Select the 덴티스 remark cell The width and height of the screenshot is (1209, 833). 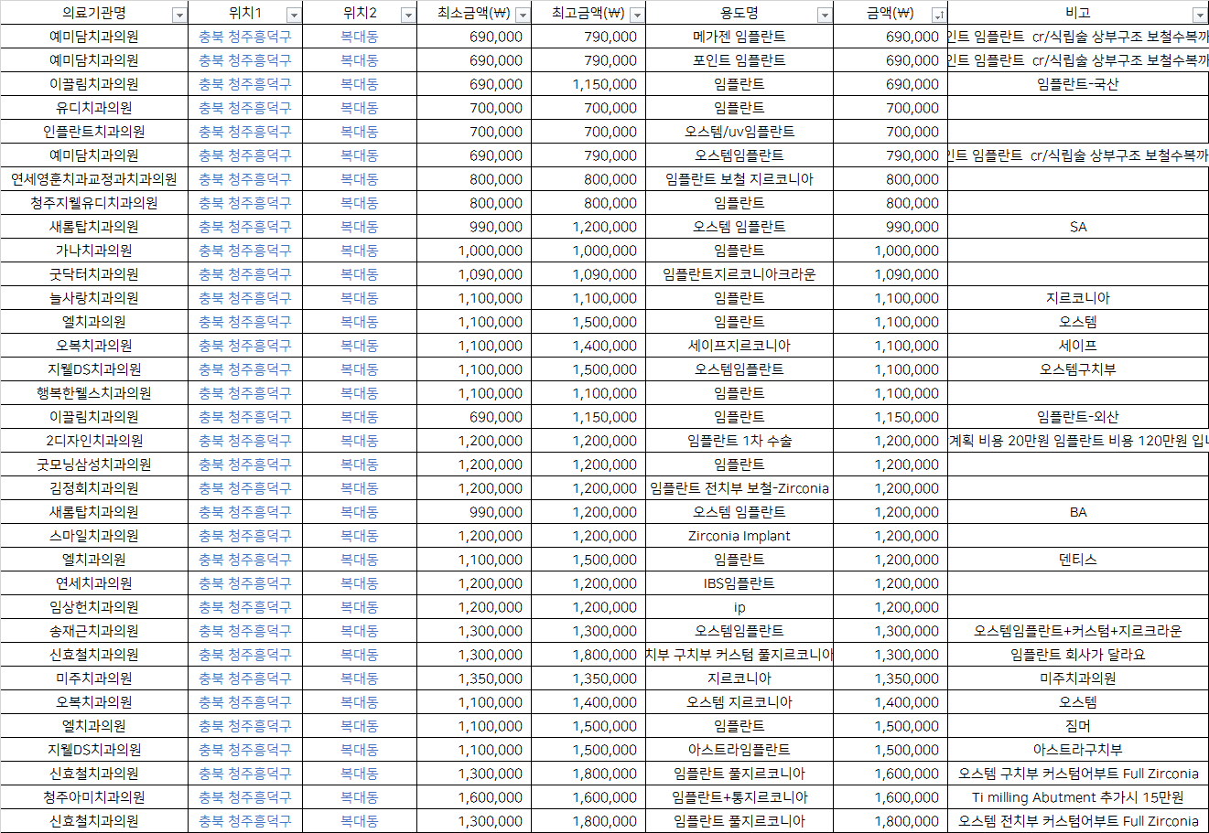(x=1078, y=560)
